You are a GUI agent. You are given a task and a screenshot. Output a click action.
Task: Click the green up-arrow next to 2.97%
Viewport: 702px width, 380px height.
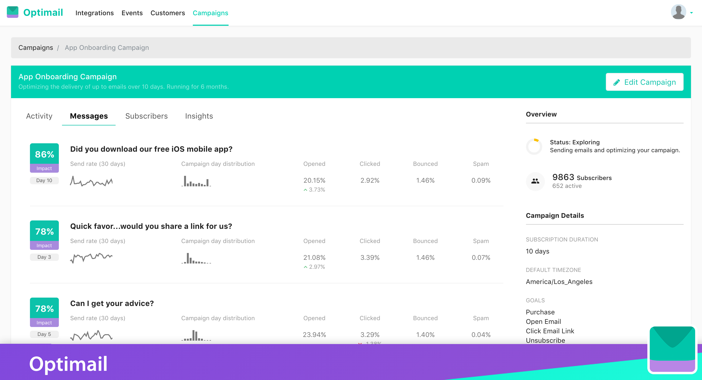pos(305,267)
